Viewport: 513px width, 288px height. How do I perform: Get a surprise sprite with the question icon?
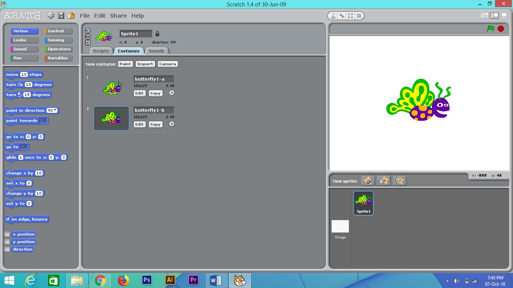pos(399,180)
